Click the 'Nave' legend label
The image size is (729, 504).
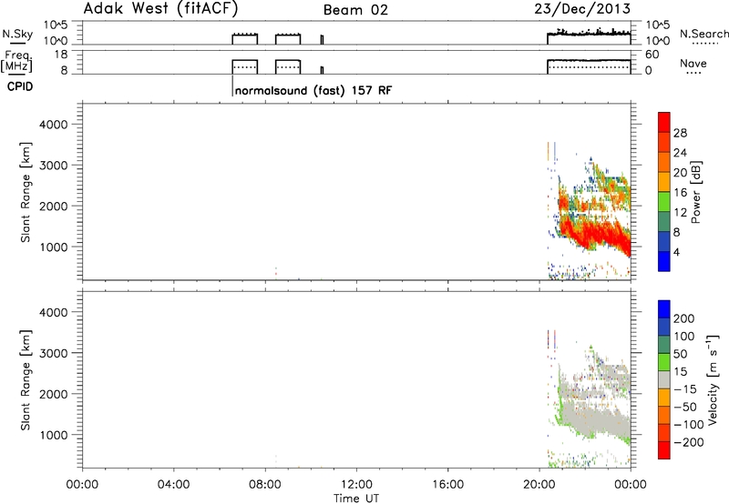[693, 63]
